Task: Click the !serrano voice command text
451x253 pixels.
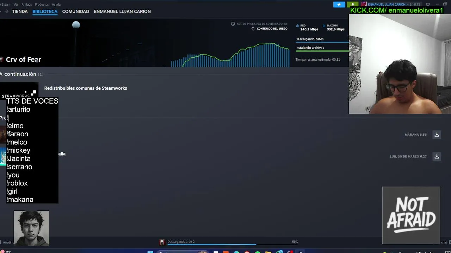Action: tap(19, 167)
